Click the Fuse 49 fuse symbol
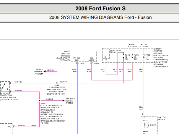Image resolution: width=179 pixels, height=134 pixels. [x=123, y=56]
